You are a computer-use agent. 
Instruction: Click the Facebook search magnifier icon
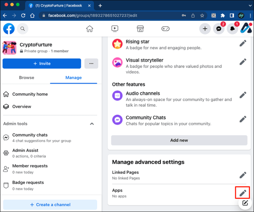click(22, 29)
